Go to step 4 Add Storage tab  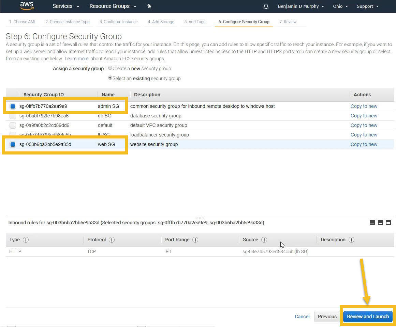tap(161, 22)
